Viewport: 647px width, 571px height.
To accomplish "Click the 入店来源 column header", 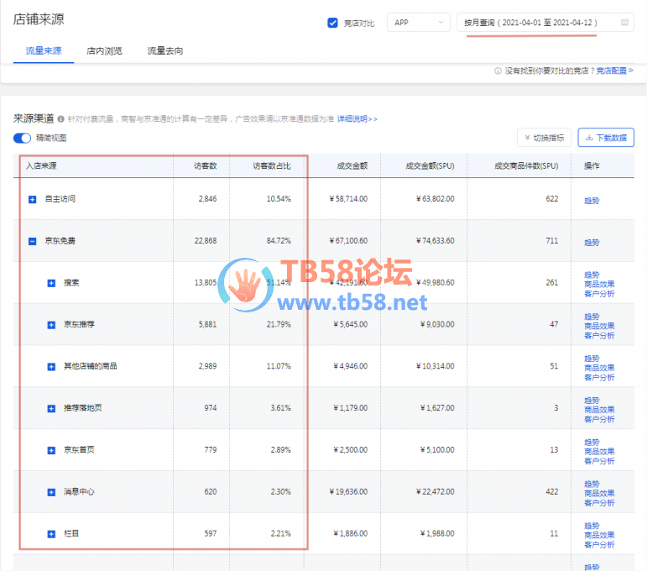I will [41, 166].
